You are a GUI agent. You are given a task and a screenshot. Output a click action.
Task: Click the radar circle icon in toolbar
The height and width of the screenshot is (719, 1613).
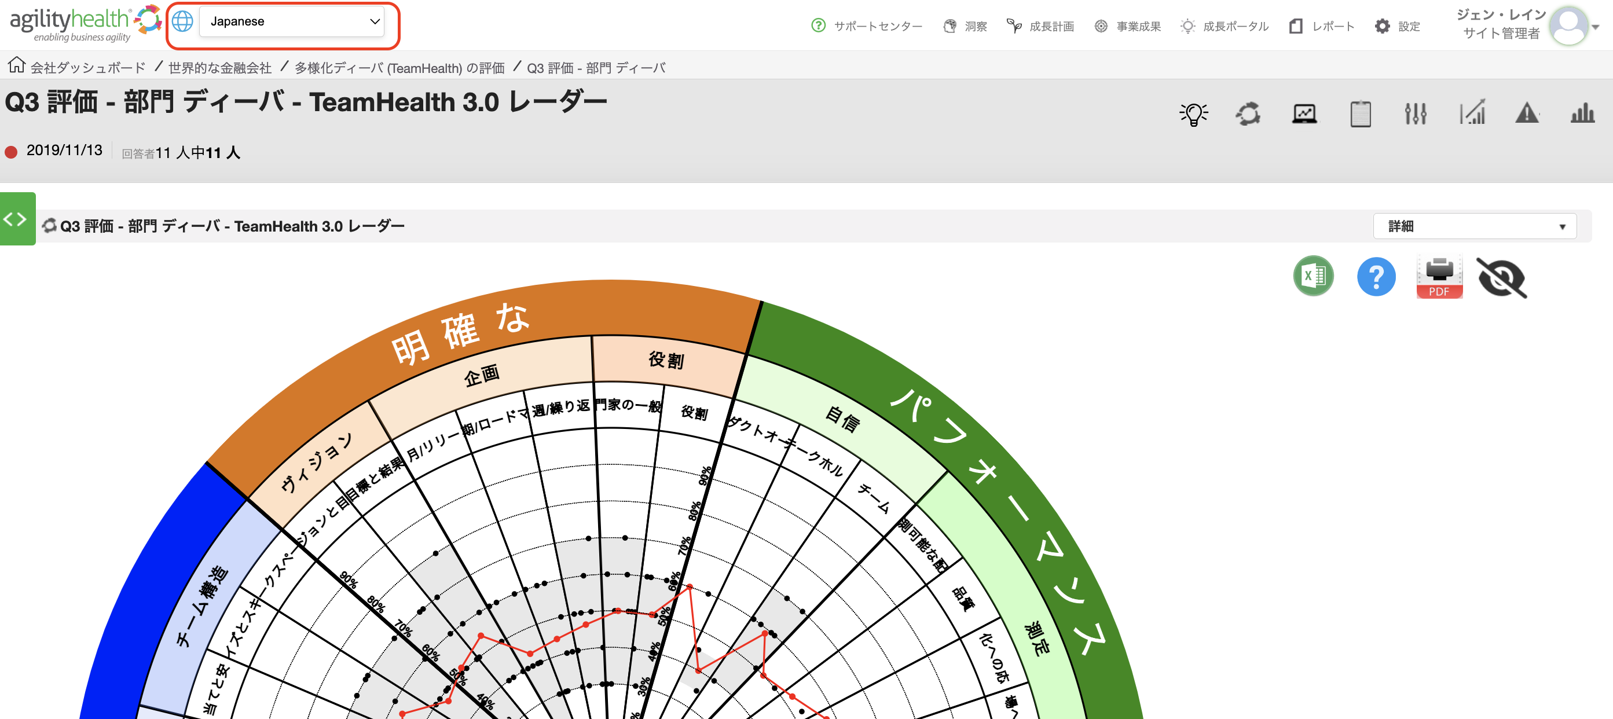pos(1248,114)
